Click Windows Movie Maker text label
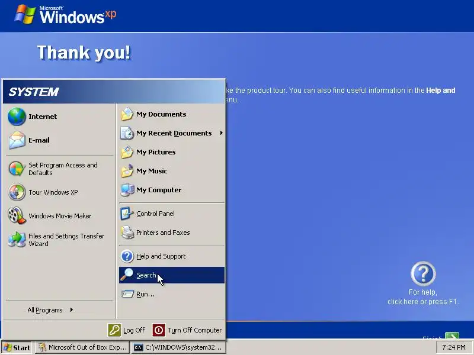The image size is (474, 355). click(60, 216)
